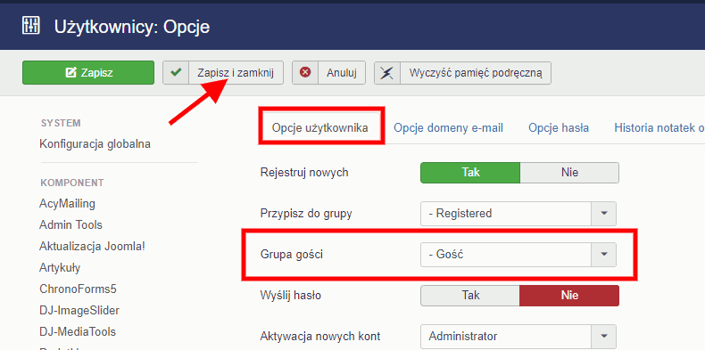Click the Wyczyść pamięć podręczną button label
Screen dimensions: 705x350
pyautogui.click(x=476, y=73)
